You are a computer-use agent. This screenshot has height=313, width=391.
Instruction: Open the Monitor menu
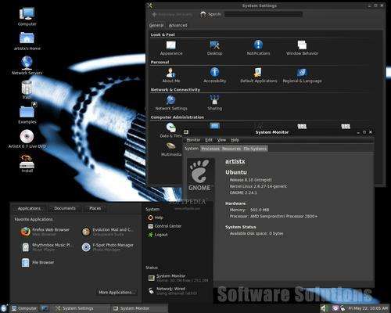coord(193,140)
